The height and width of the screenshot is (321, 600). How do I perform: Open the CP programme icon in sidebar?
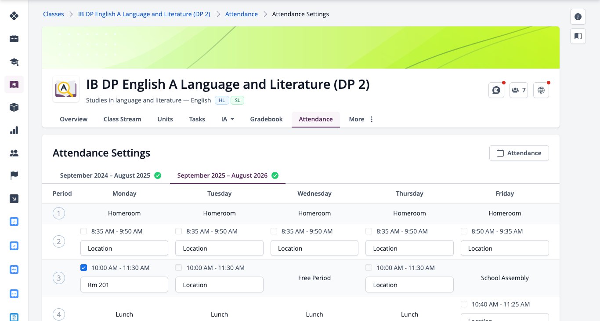click(x=14, y=245)
